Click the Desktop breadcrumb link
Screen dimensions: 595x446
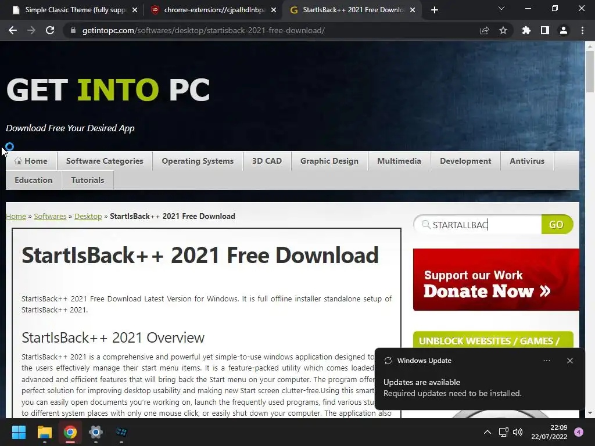(x=88, y=216)
